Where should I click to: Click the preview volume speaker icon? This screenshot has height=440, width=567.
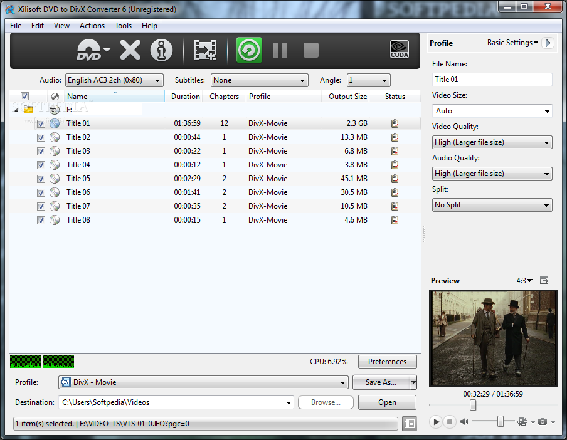click(x=465, y=422)
